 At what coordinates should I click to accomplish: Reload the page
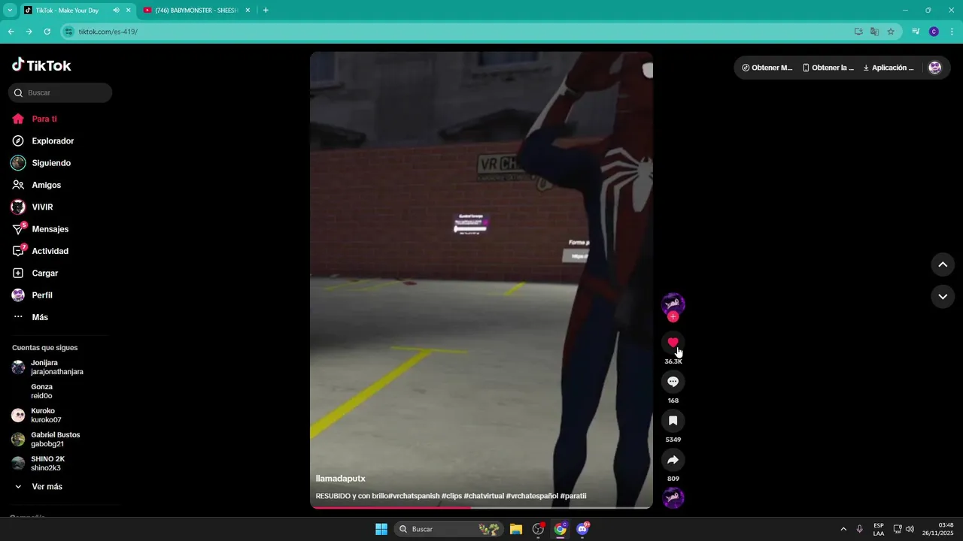[47, 32]
